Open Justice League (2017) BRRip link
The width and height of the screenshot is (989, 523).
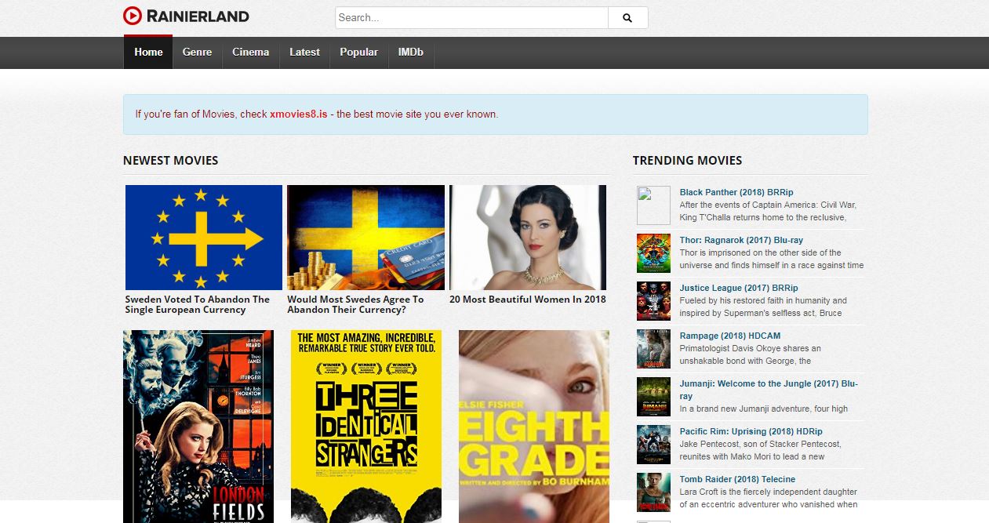(x=739, y=288)
